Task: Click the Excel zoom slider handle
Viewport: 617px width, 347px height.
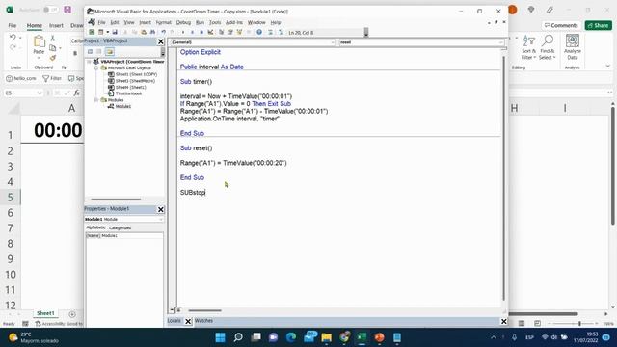Action: pyautogui.click(x=579, y=324)
